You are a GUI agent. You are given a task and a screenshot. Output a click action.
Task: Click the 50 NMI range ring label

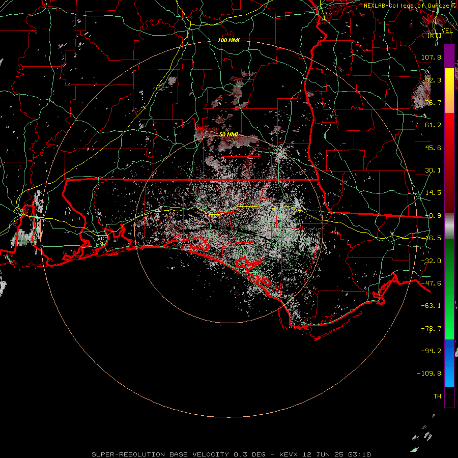pyautogui.click(x=228, y=134)
